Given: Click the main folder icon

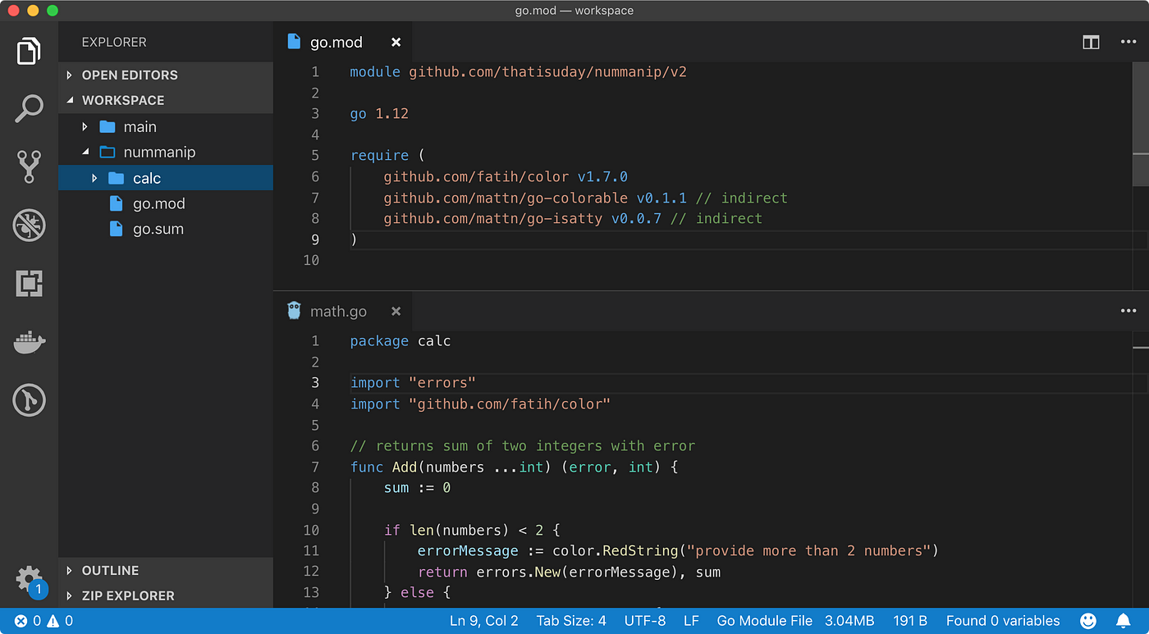Looking at the screenshot, I should [x=108, y=126].
